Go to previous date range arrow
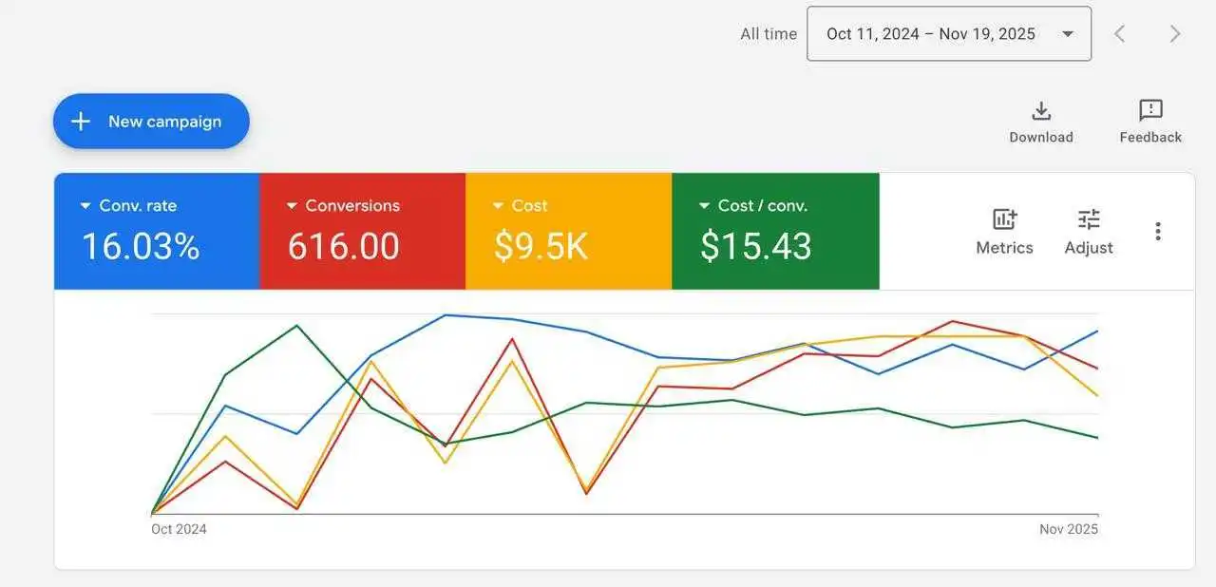The height and width of the screenshot is (587, 1216). click(x=1120, y=34)
